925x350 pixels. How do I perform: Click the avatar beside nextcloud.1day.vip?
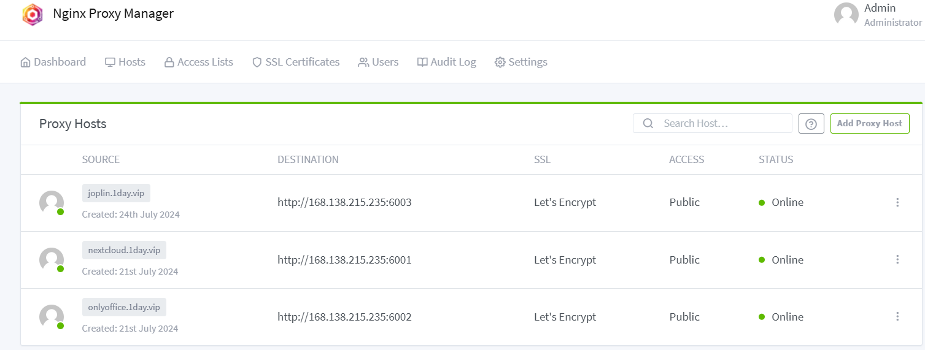52,260
